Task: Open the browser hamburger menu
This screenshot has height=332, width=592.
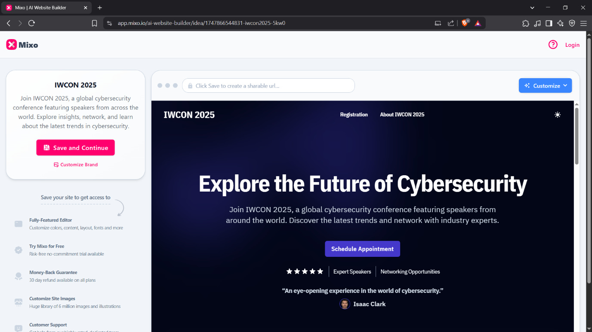Action: (x=583, y=23)
